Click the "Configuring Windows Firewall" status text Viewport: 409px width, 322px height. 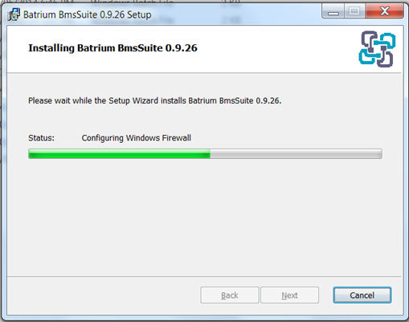coord(137,138)
